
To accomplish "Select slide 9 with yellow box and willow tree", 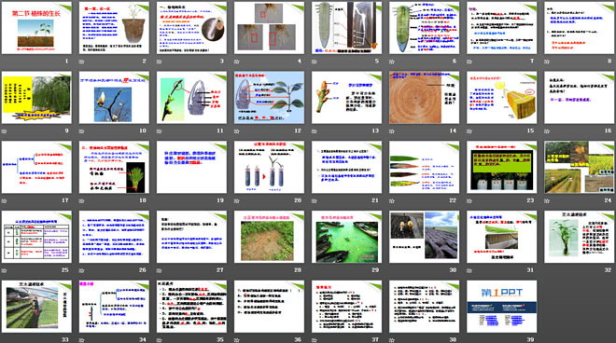I will (36, 97).
